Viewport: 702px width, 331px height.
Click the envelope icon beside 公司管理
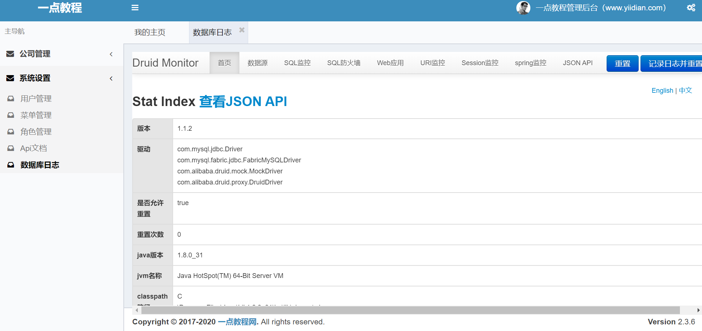point(10,54)
